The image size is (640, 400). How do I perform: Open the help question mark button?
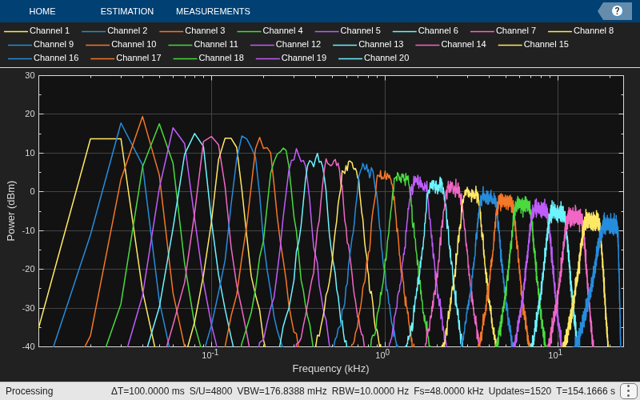(x=617, y=11)
